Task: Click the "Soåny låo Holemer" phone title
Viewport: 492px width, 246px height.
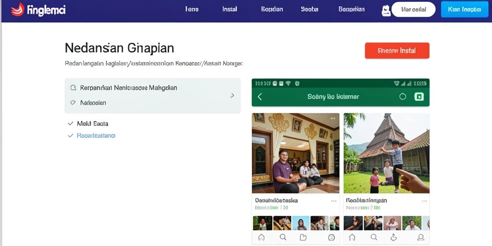Action: pyautogui.click(x=333, y=97)
